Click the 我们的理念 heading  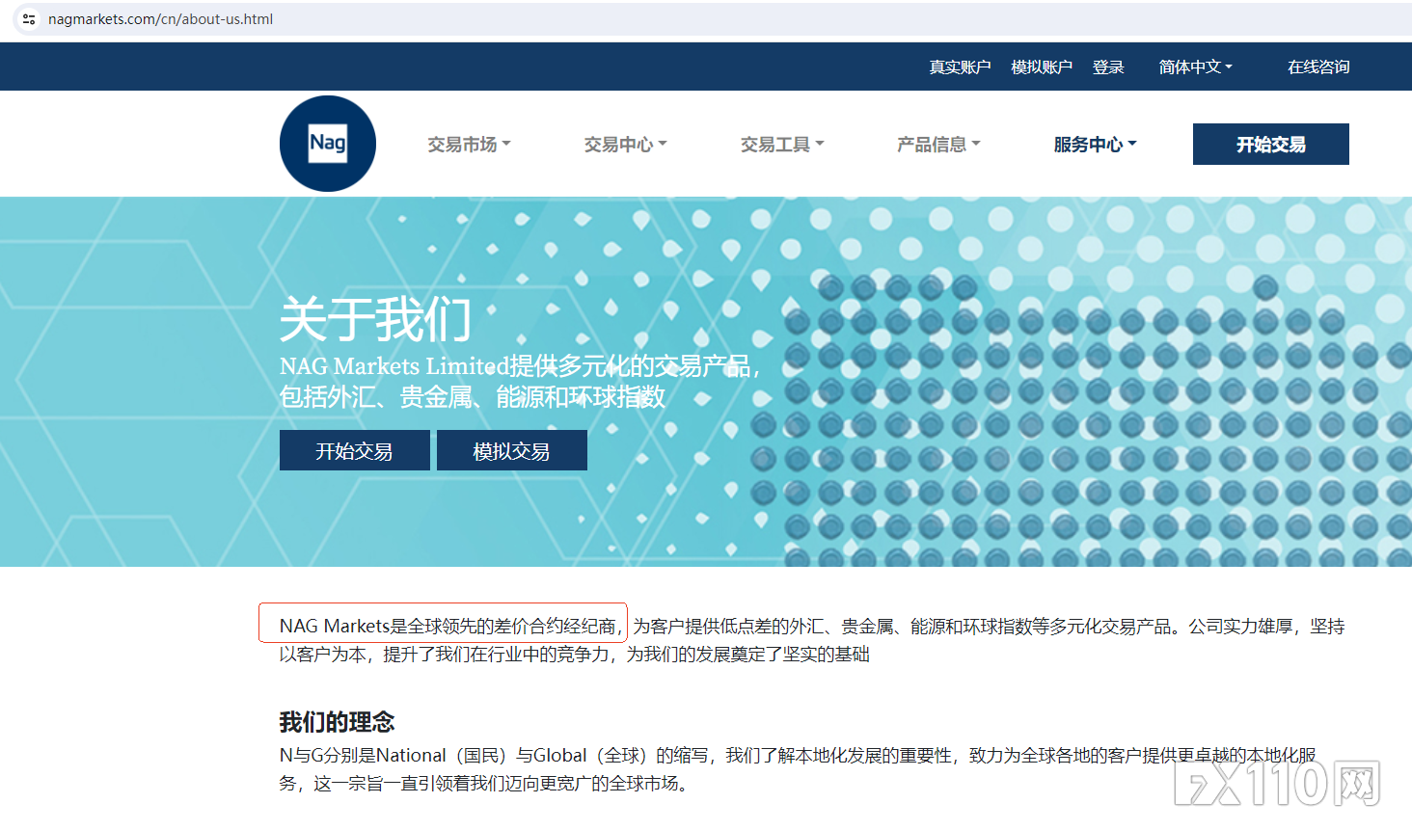pyautogui.click(x=337, y=722)
